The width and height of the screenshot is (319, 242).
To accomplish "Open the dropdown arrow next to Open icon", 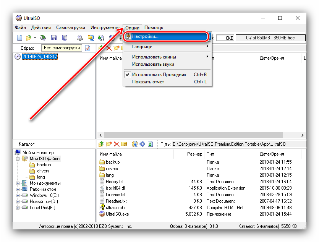I will pos(35,38).
